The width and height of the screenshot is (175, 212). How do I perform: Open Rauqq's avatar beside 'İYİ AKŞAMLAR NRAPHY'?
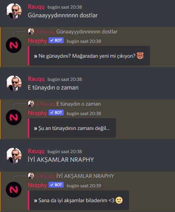coord(14,155)
